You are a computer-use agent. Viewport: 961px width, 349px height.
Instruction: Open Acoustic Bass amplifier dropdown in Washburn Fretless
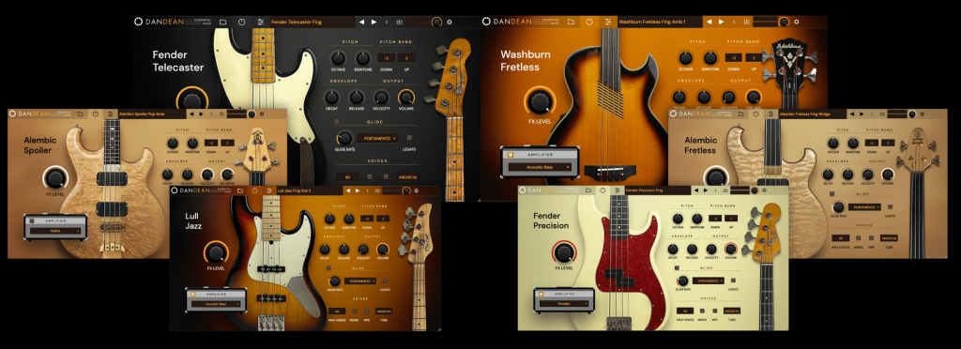click(540, 167)
